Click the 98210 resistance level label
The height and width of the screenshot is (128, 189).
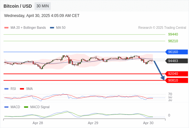pyautogui.click(x=173, y=41)
